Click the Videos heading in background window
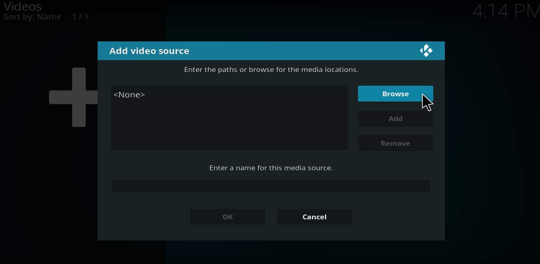This screenshot has width=540, height=264. [x=22, y=6]
